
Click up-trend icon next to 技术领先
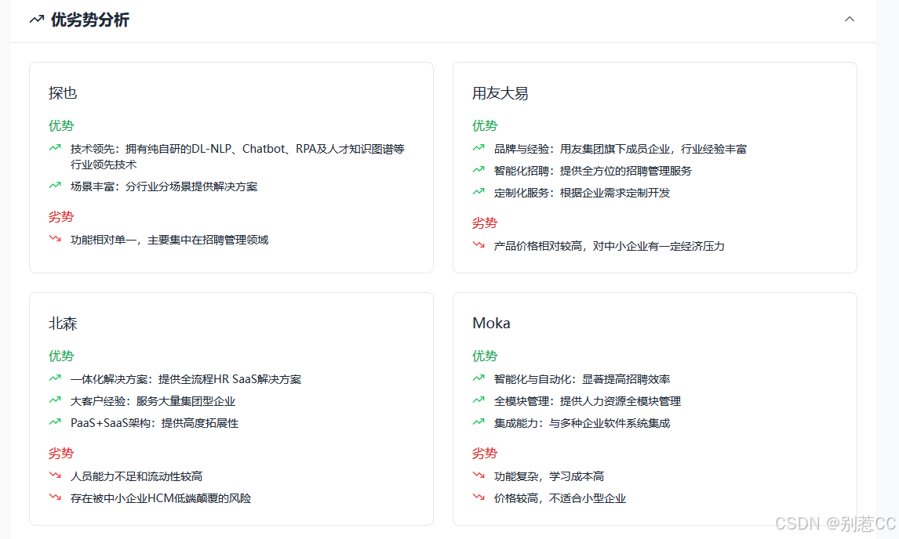(55, 148)
